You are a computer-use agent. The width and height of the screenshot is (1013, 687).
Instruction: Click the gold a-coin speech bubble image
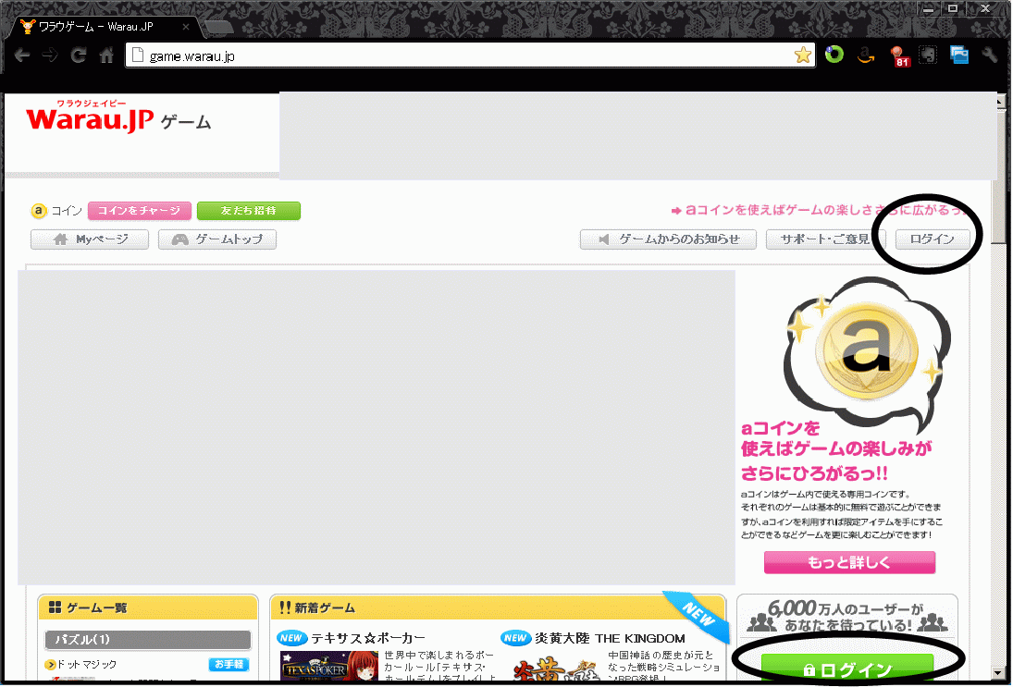click(x=866, y=355)
